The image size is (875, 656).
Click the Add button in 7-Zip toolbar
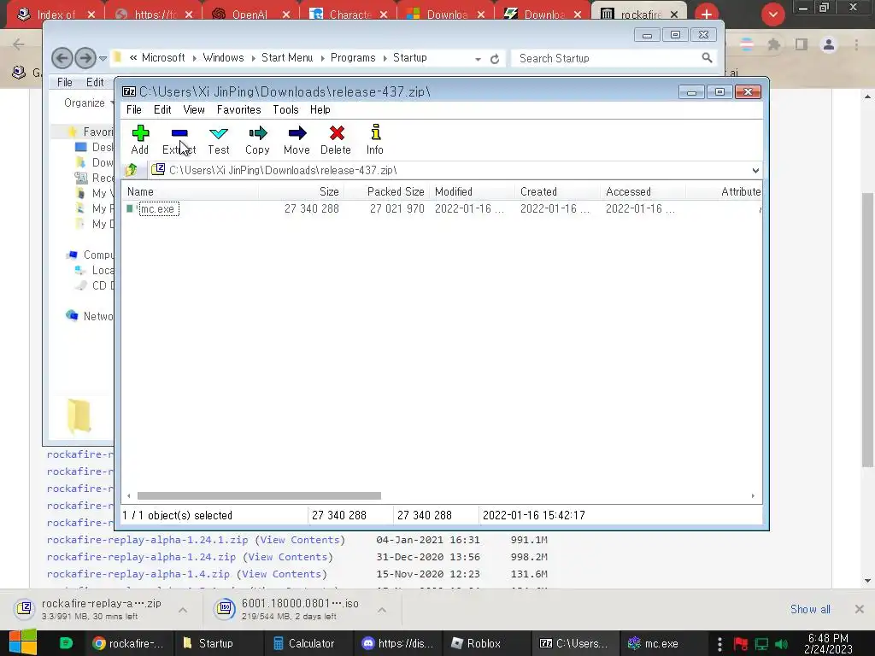139,139
